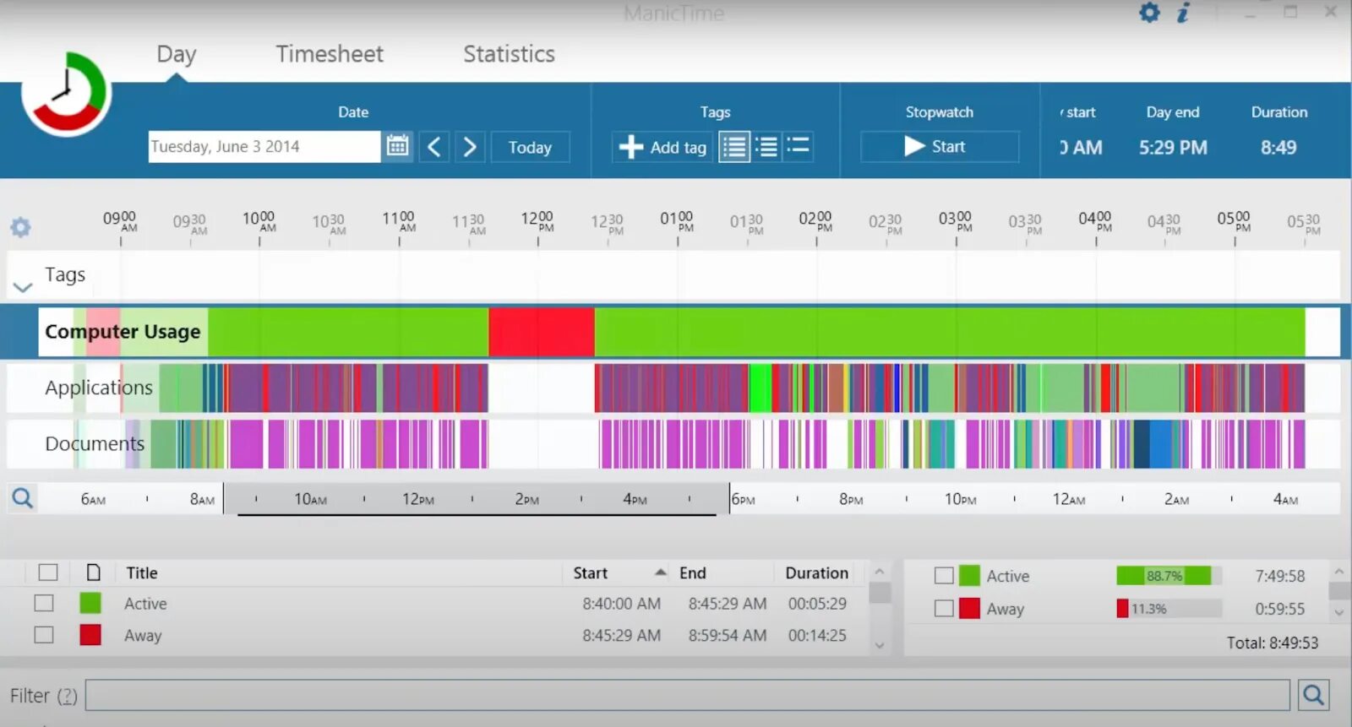Tick the select-all checkbox in the list header
Viewport: 1352px width, 727px height.
(x=48, y=572)
